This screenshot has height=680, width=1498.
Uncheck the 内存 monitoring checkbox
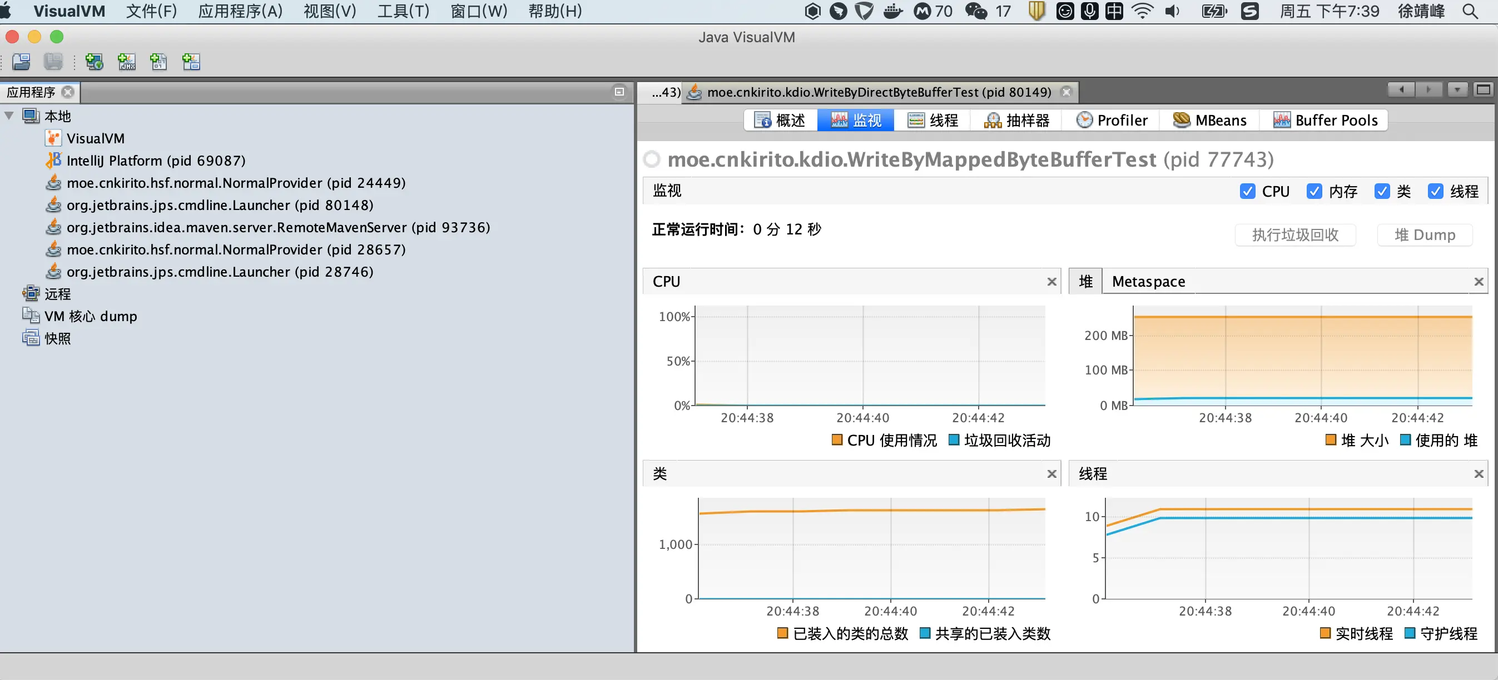1315,191
